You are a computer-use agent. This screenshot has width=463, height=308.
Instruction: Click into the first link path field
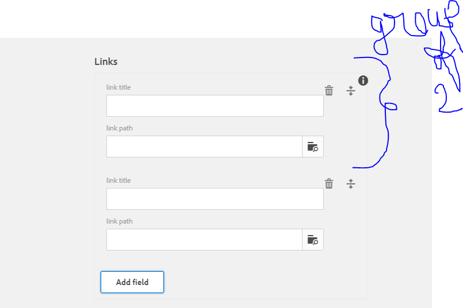pos(204,147)
